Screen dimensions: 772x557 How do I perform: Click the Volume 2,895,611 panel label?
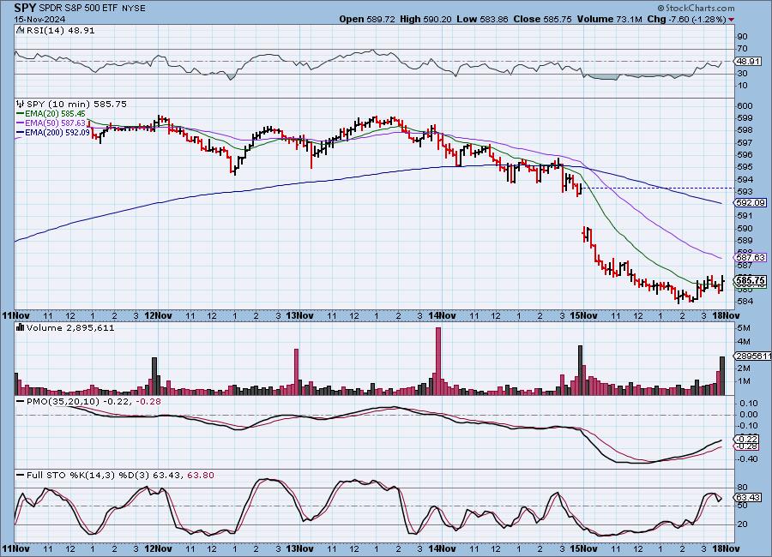(70, 327)
